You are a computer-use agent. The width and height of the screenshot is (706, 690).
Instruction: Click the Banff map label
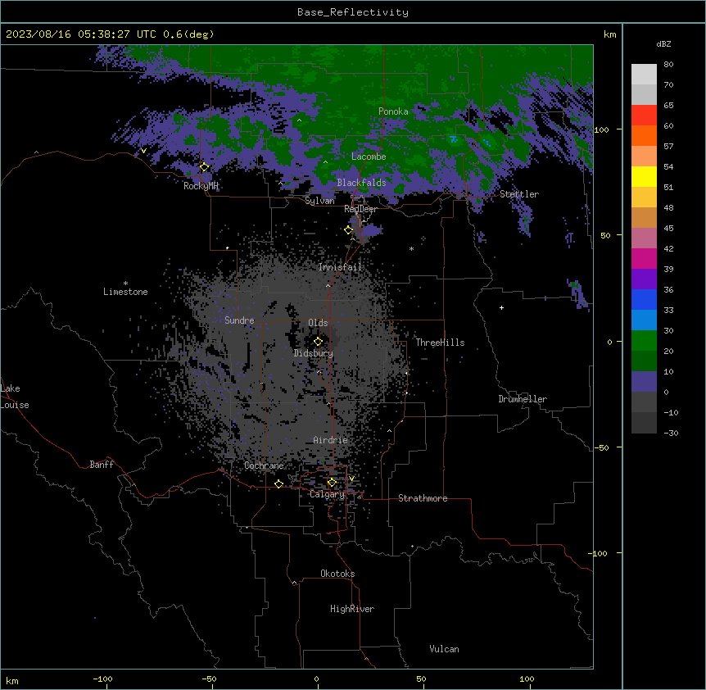[x=102, y=465]
